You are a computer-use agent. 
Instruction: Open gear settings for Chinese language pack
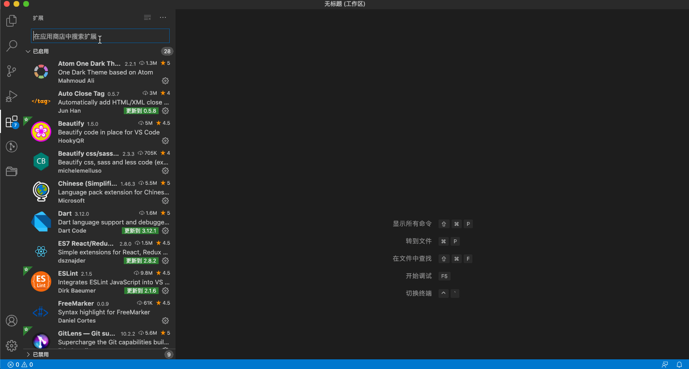point(165,201)
